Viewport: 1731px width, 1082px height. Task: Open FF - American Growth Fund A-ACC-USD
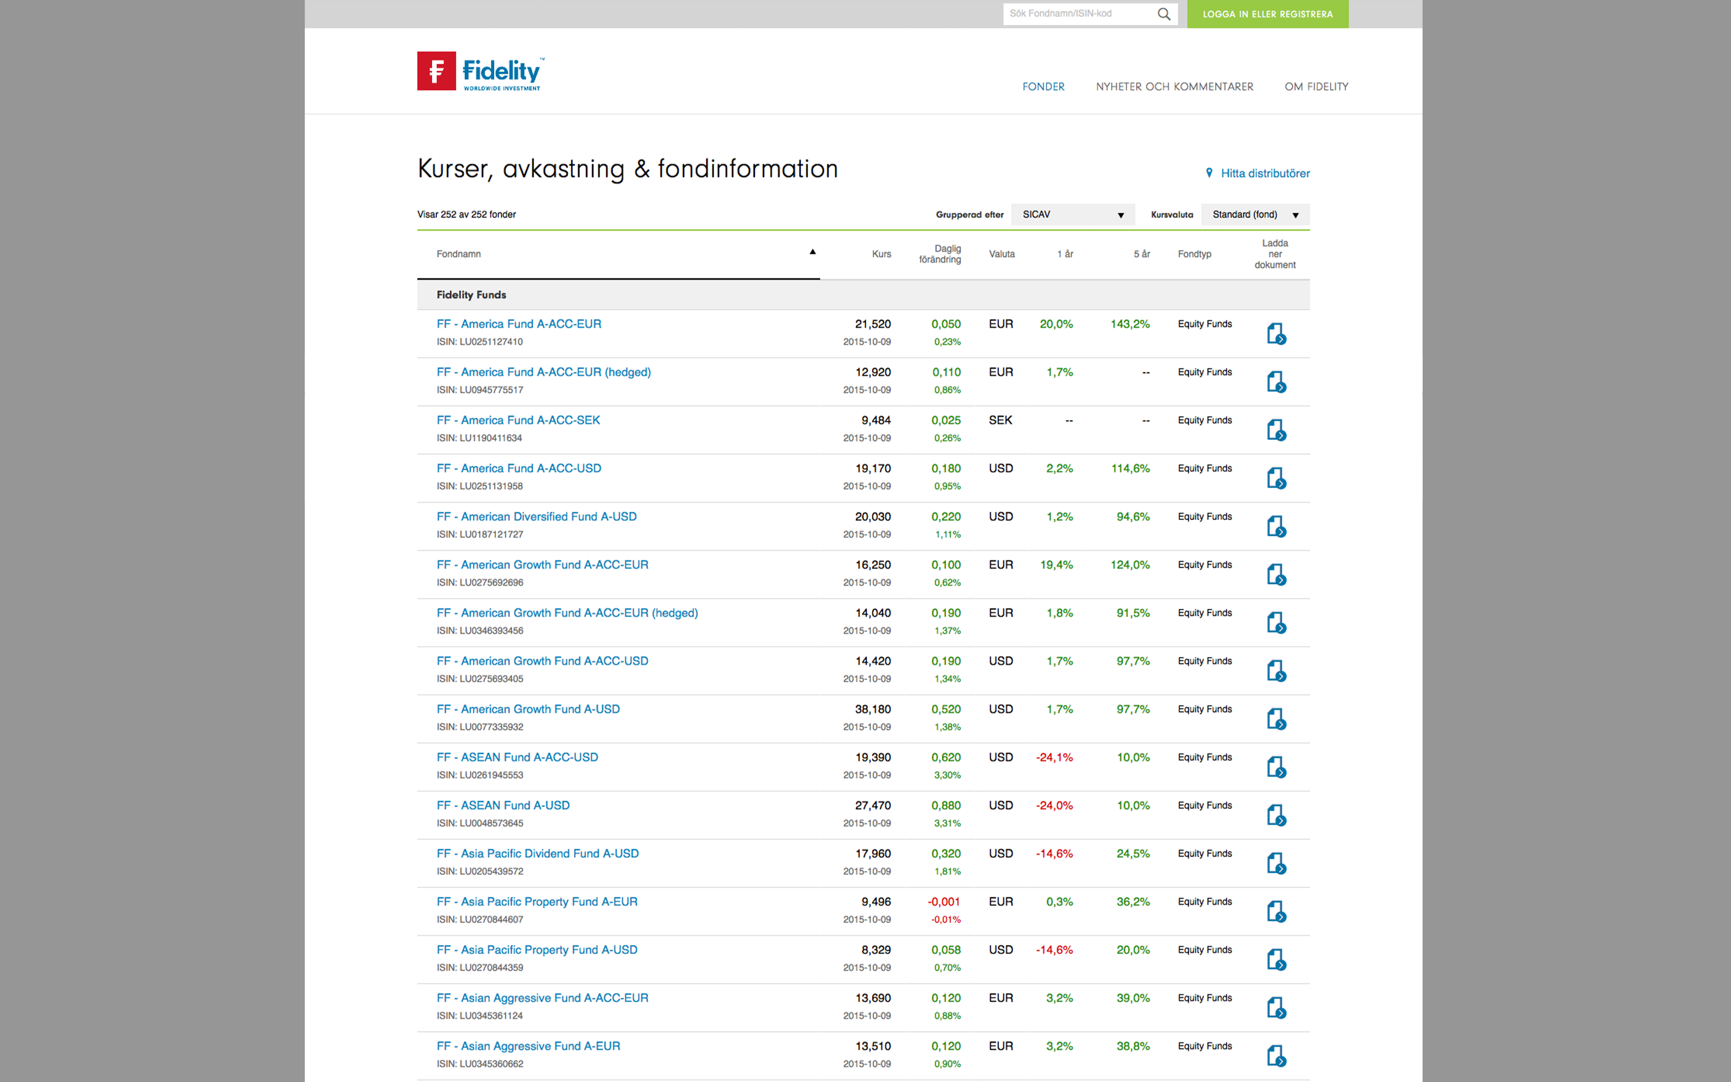(542, 661)
